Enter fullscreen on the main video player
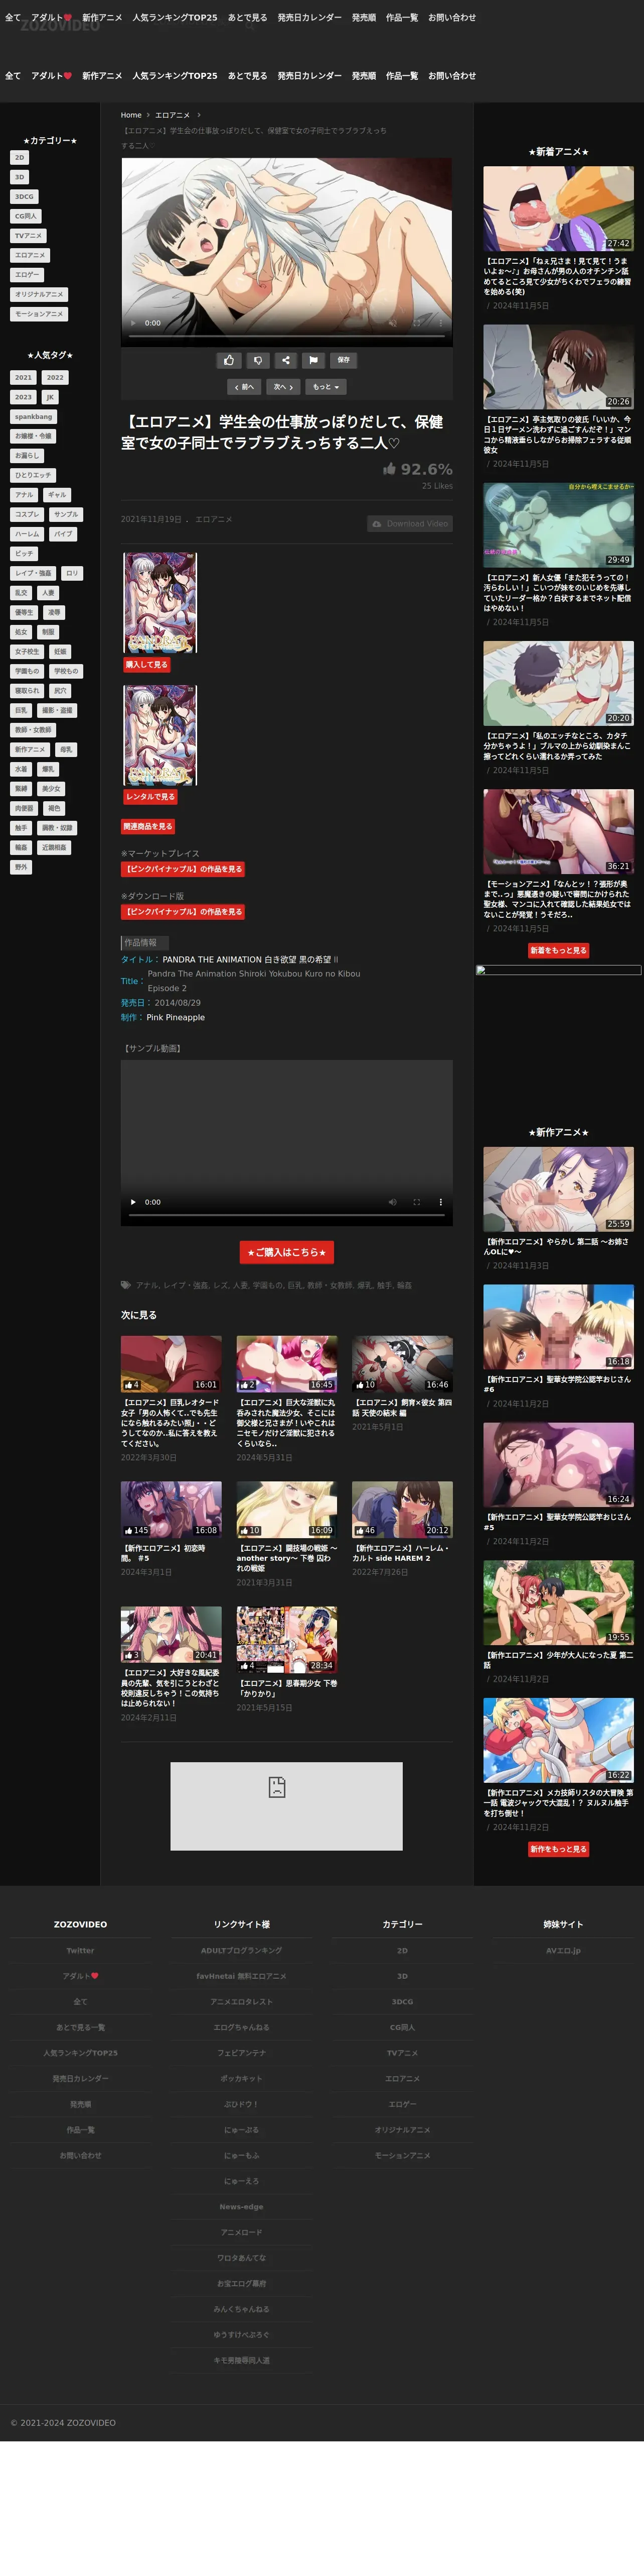Viewport: 644px width, 2576px height. tap(416, 323)
